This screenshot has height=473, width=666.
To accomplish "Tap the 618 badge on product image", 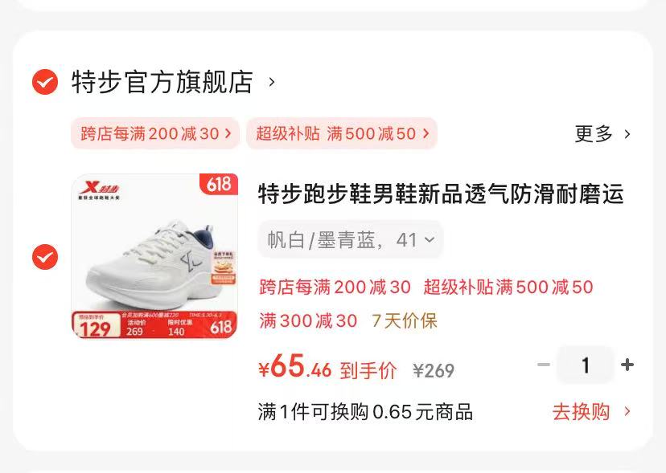I will click(219, 184).
